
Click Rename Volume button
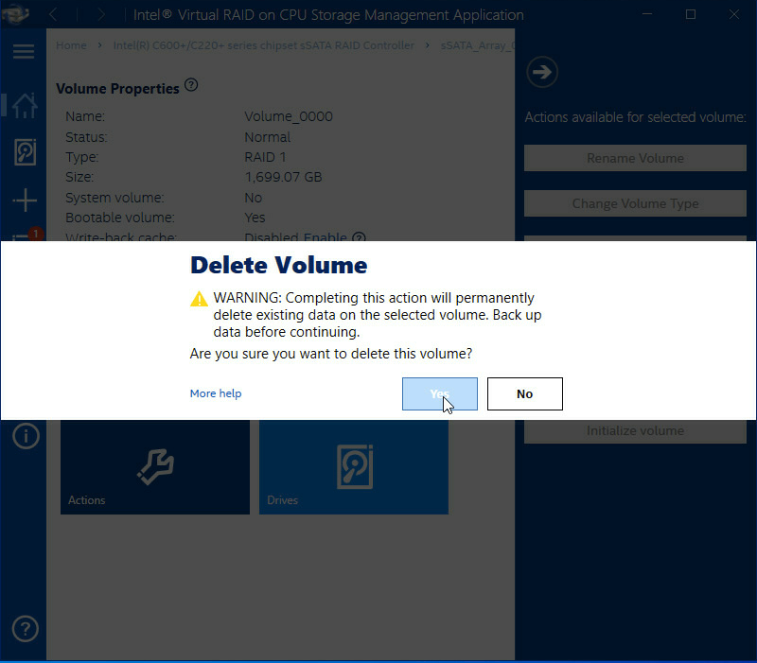tap(635, 158)
